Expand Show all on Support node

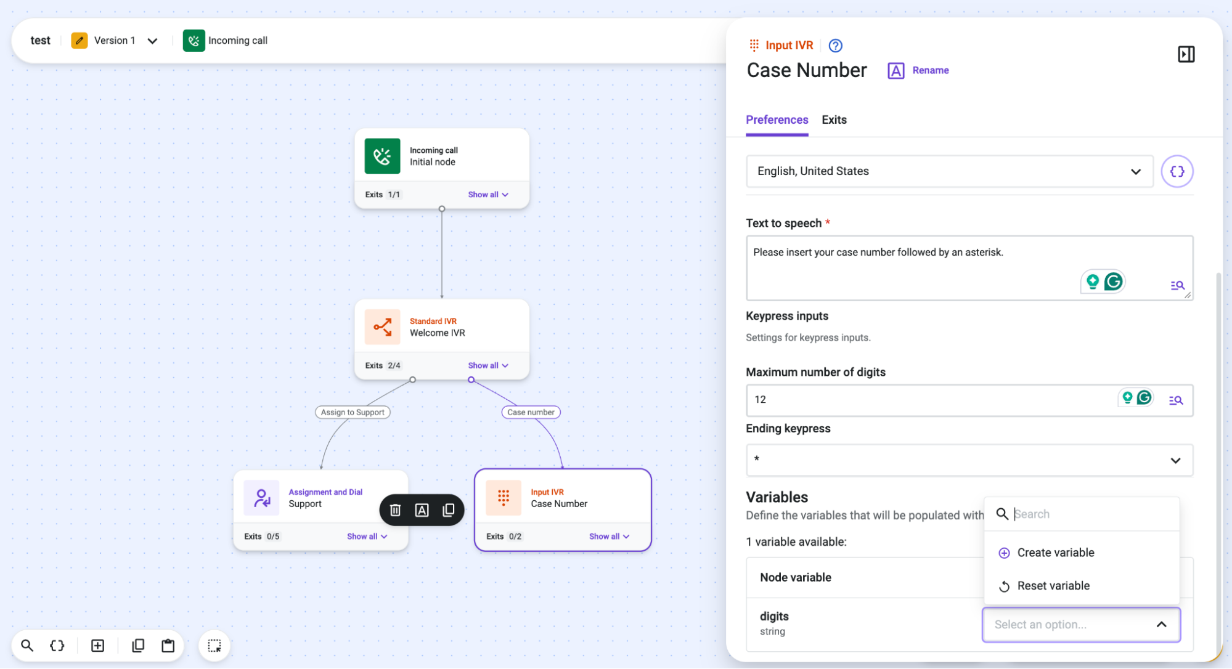point(367,537)
